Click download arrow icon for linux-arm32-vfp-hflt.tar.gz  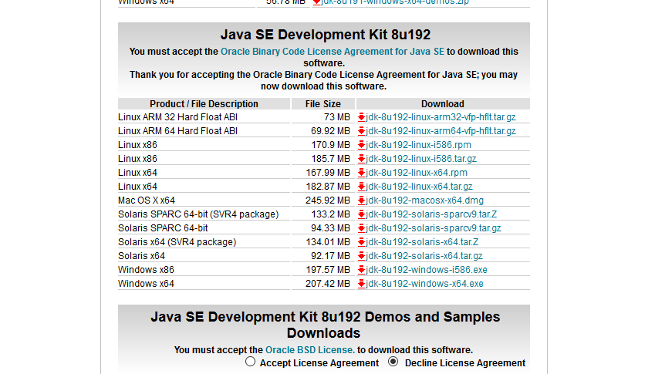click(x=361, y=117)
